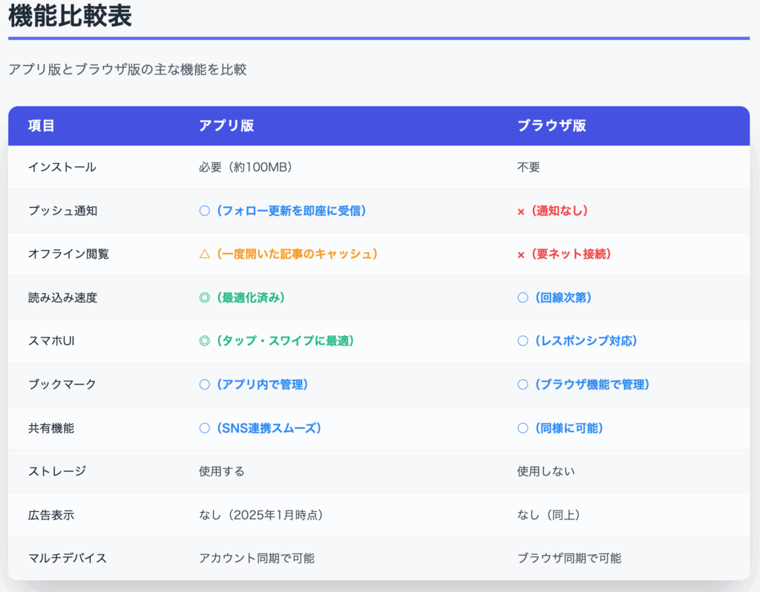760x592 pixels.
Task: Click the ○ symbol beside SNS連携スムーズ
Action: [205, 428]
